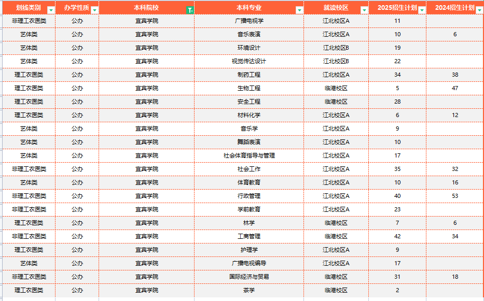Select 江北校区A campus cell in 护理学 row

pyautogui.click(x=336, y=250)
